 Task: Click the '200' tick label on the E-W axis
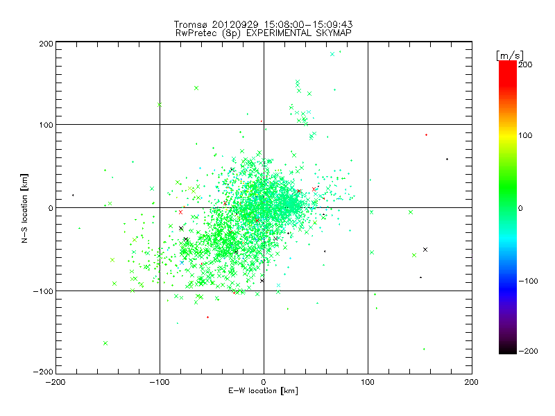pos(472,382)
